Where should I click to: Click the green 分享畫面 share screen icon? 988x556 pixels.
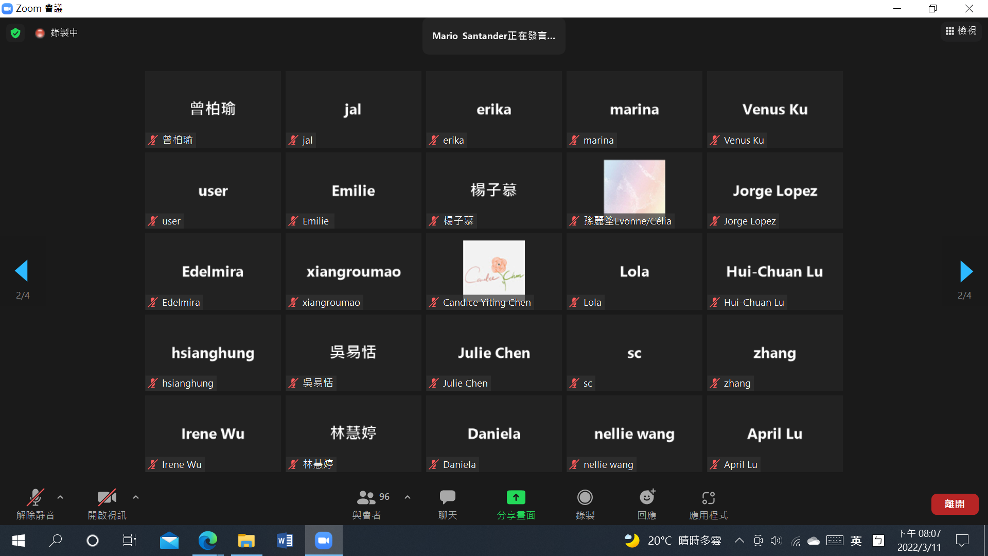516,497
